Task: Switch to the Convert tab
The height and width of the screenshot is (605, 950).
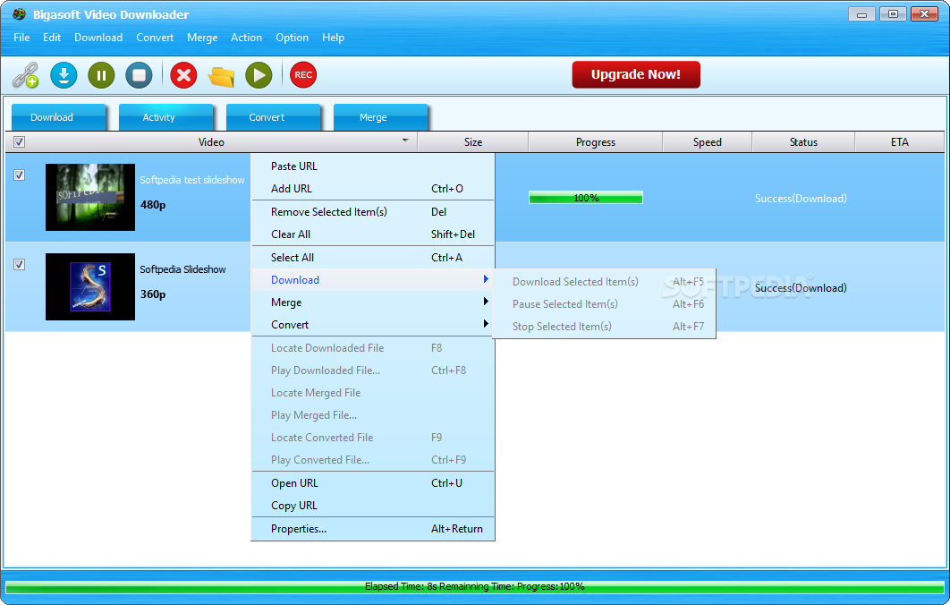Action: pyautogui.click(x=273, y=117)
